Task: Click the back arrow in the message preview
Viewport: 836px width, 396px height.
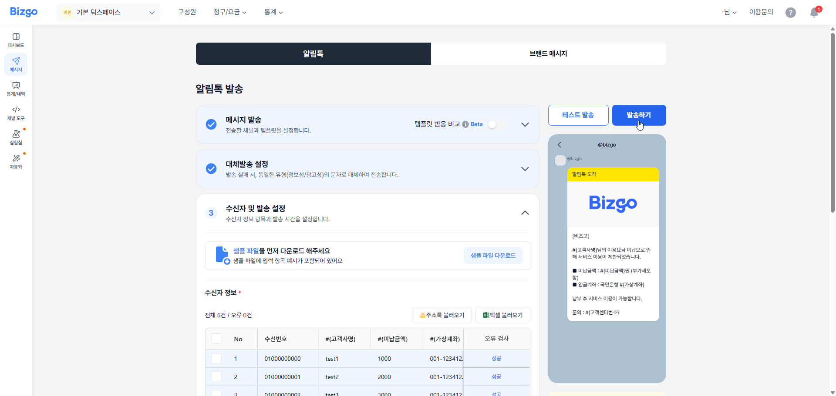Action: [x=560, y=145]
